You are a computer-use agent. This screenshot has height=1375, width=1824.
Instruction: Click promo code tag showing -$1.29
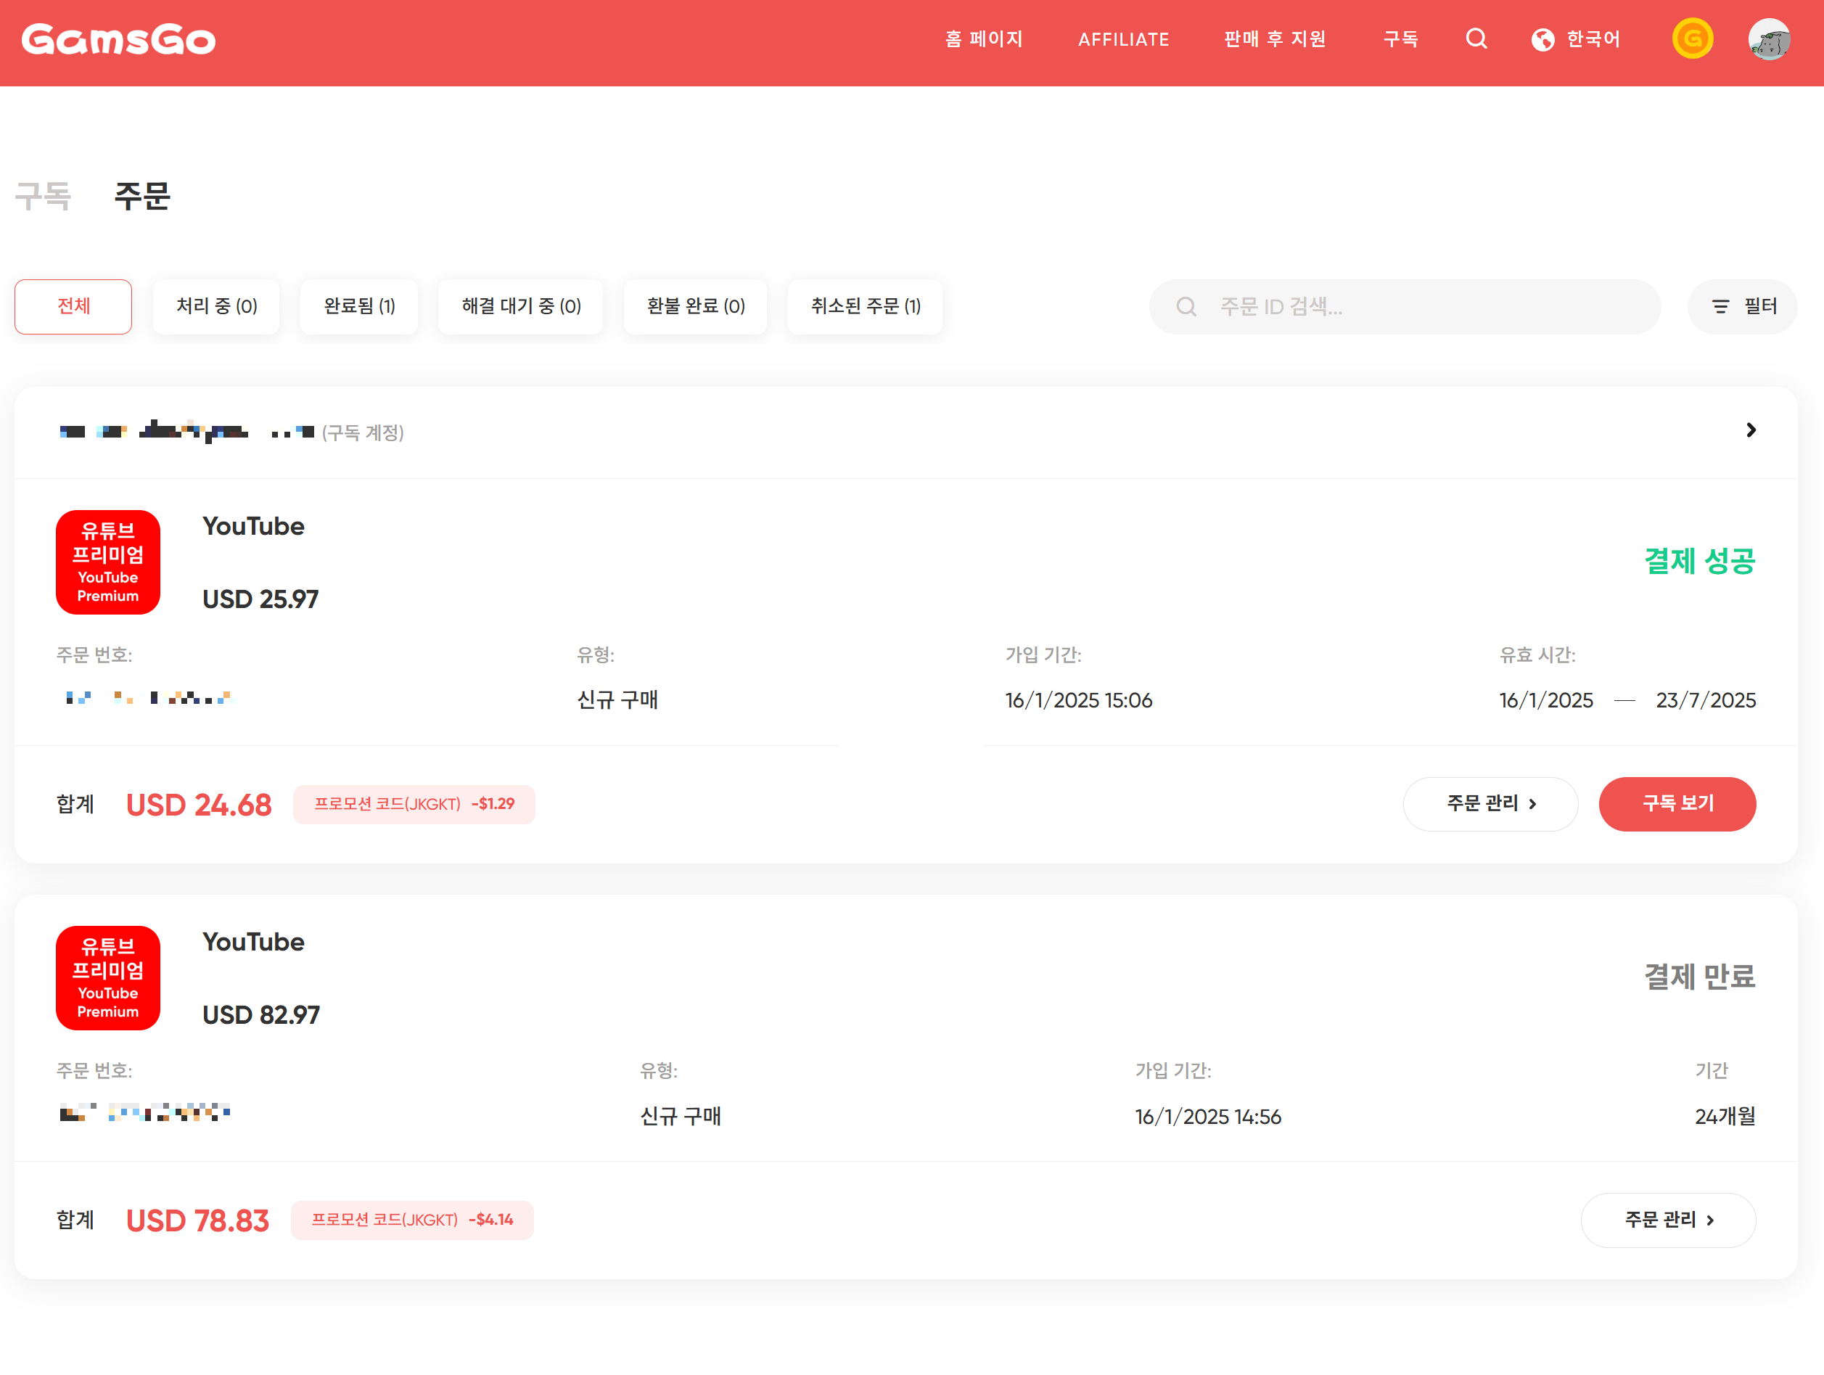414,803
